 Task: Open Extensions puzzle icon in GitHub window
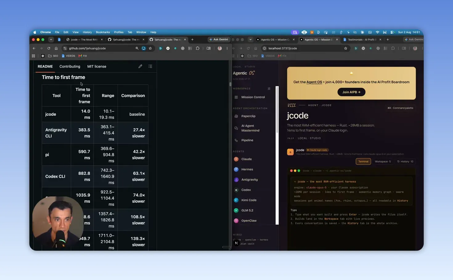[198, 48]
